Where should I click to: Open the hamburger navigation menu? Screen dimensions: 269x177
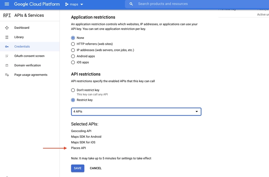point(7,4)
